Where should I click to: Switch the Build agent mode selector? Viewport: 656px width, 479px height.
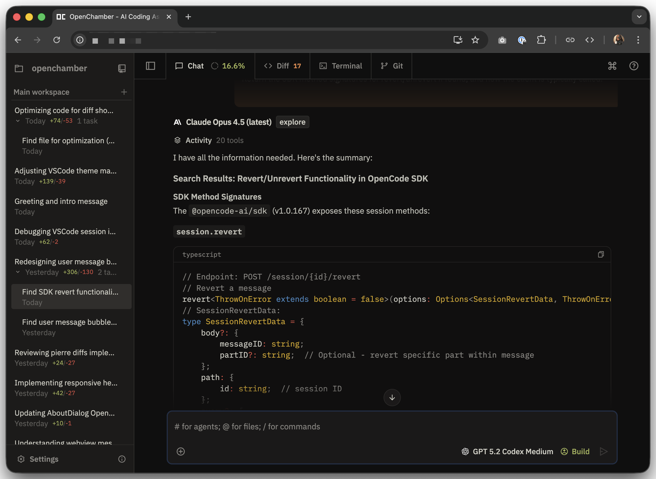tap(575, 451)
